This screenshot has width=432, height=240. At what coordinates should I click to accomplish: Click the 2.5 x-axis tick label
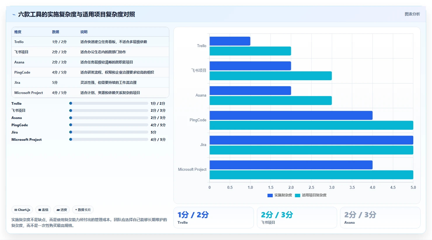click(x=311, y=188)
